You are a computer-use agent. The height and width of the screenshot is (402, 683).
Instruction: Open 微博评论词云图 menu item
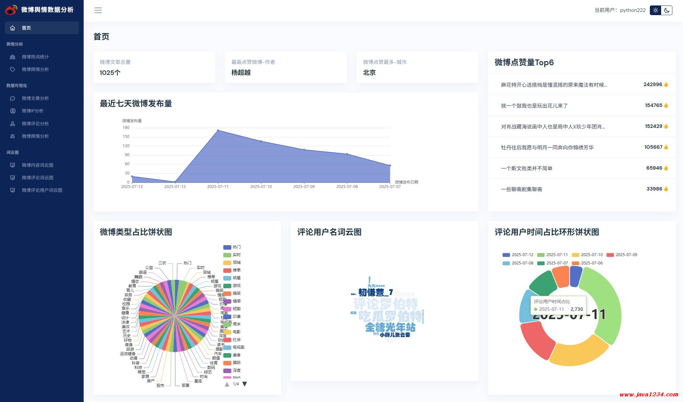pos(37,178)
